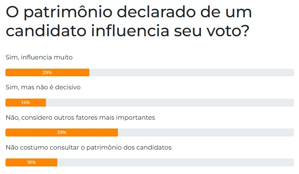
Task: Select the "Sim, influencia muito" option
Action: (39, 57)
